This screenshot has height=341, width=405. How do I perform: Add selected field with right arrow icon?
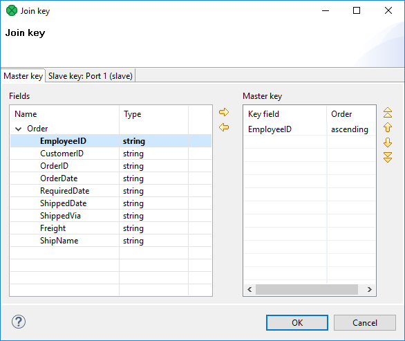tap(224, 112)
